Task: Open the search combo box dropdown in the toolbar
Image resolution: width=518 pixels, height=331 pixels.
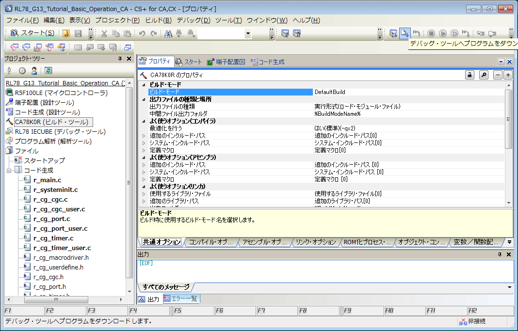Action: click(248, 33)
